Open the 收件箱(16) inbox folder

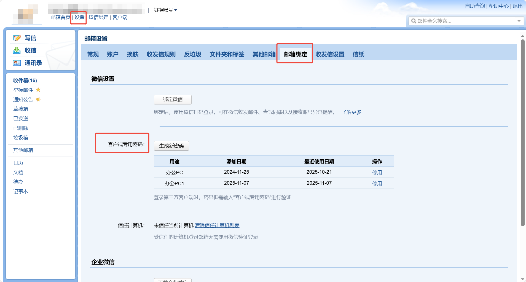[x=25, y=80]
